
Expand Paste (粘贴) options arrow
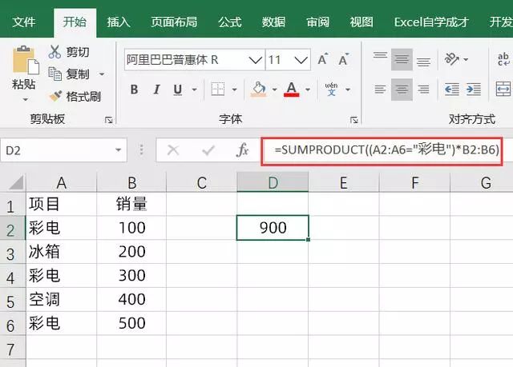point(25,99)
